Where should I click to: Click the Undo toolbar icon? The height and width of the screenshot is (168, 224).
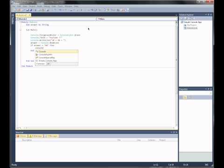click(x=60, y=10)
